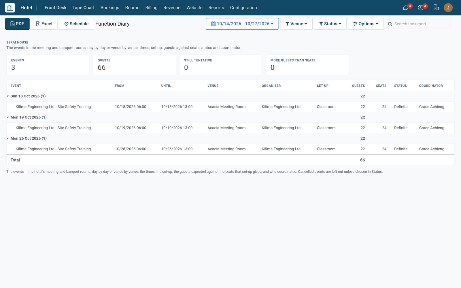
Task: Export report to Excel
Action: pyautogui.click(x=44, y=24)
